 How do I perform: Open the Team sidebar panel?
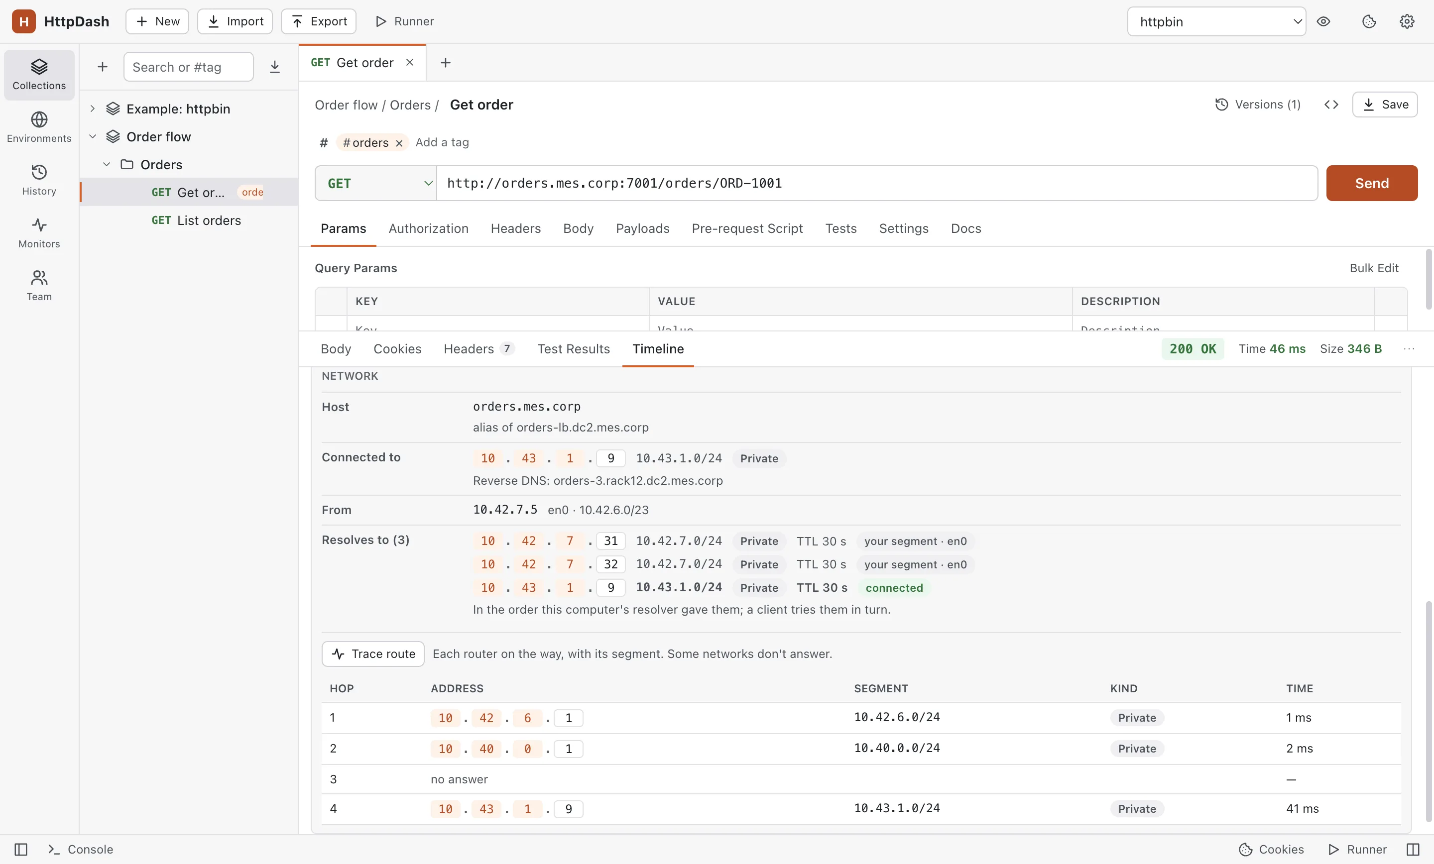click(x=39, y=286)
